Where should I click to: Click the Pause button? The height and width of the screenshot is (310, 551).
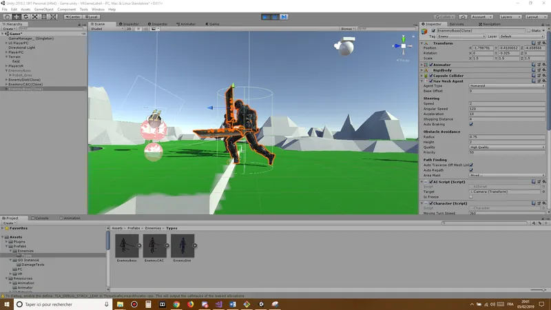pos(275,17)
